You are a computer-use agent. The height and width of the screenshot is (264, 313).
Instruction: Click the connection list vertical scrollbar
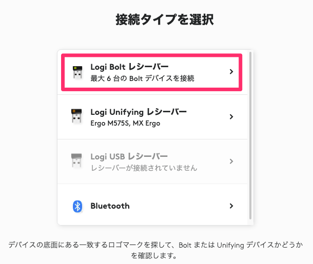click(250, 136)
